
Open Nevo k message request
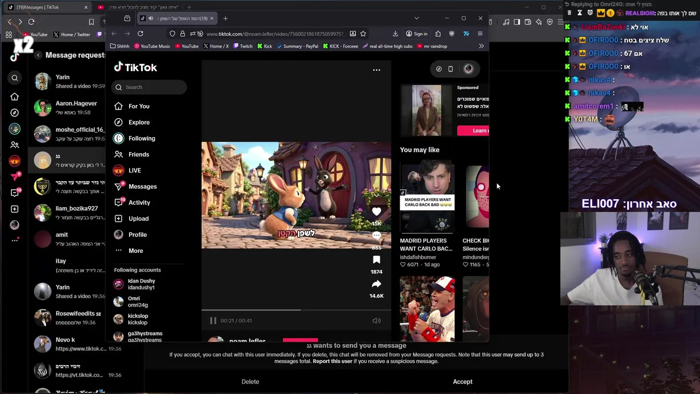click(67, 344)
